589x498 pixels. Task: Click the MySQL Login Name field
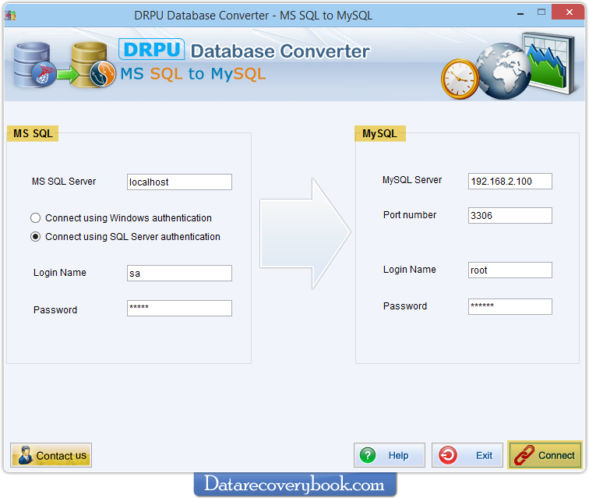tap(510, 270)
